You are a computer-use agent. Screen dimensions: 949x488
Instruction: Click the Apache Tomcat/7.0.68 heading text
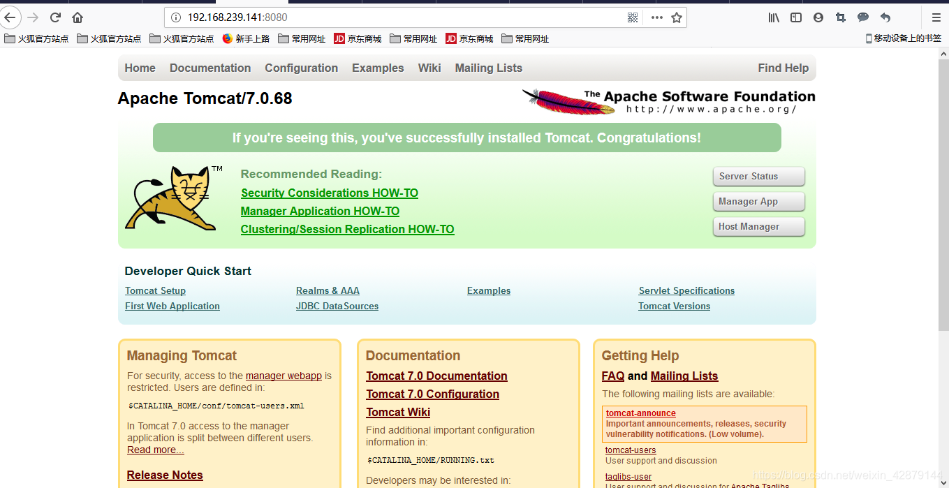[205, 98]
